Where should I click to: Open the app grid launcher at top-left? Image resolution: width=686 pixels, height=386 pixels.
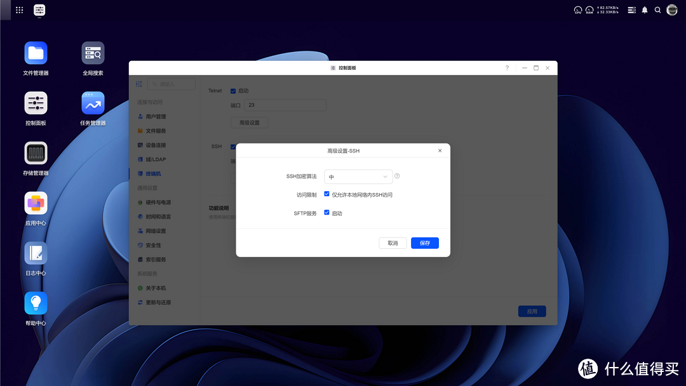[20, 10]
